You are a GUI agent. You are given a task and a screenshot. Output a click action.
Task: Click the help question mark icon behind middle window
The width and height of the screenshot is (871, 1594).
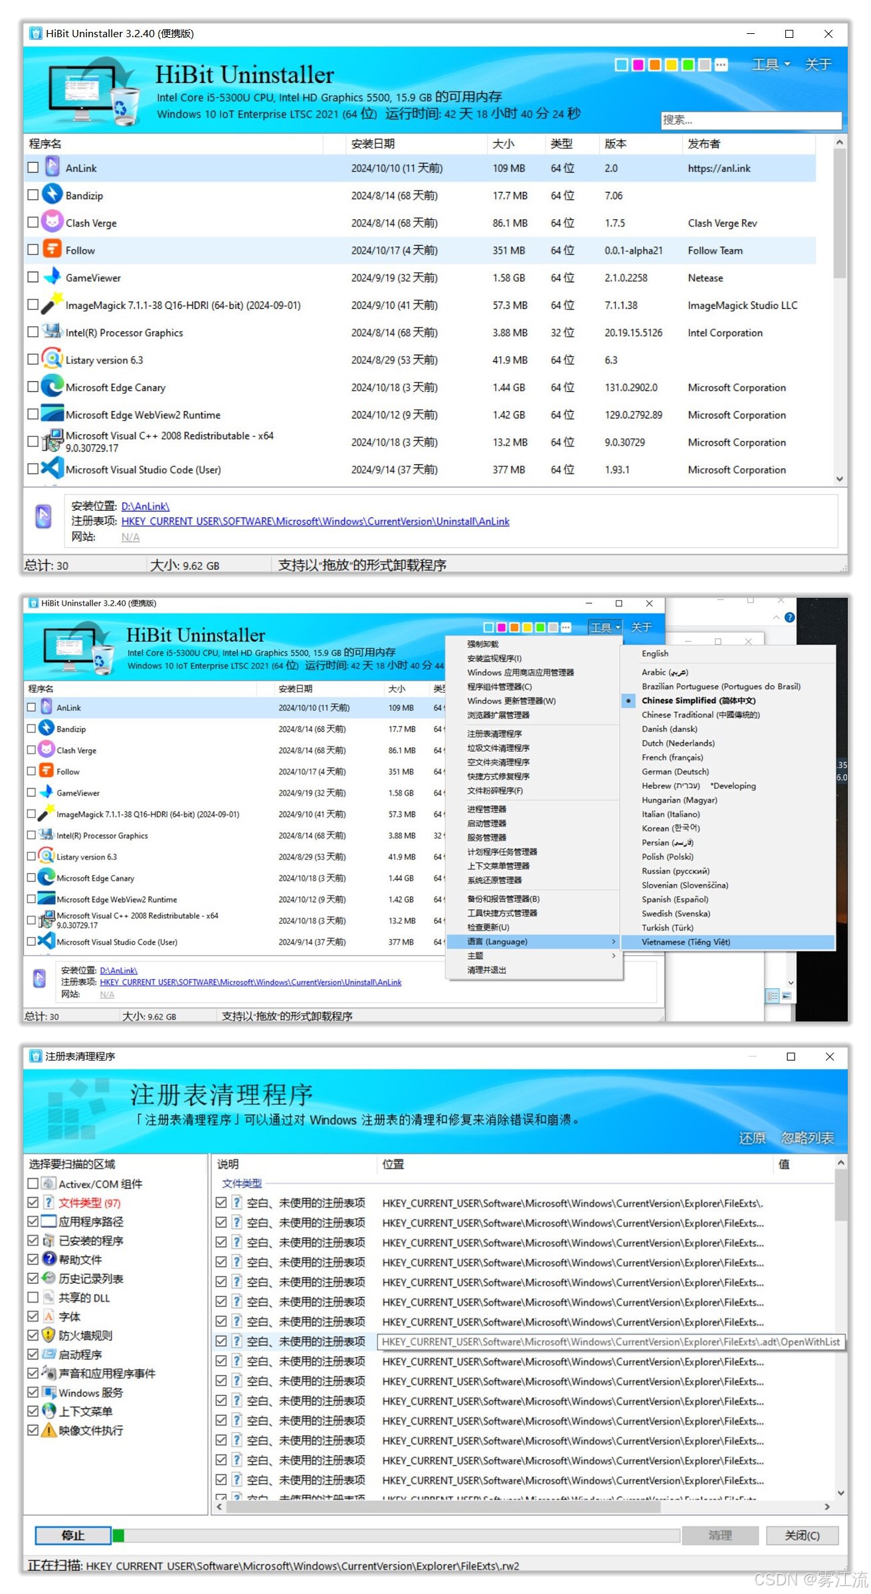789,618
